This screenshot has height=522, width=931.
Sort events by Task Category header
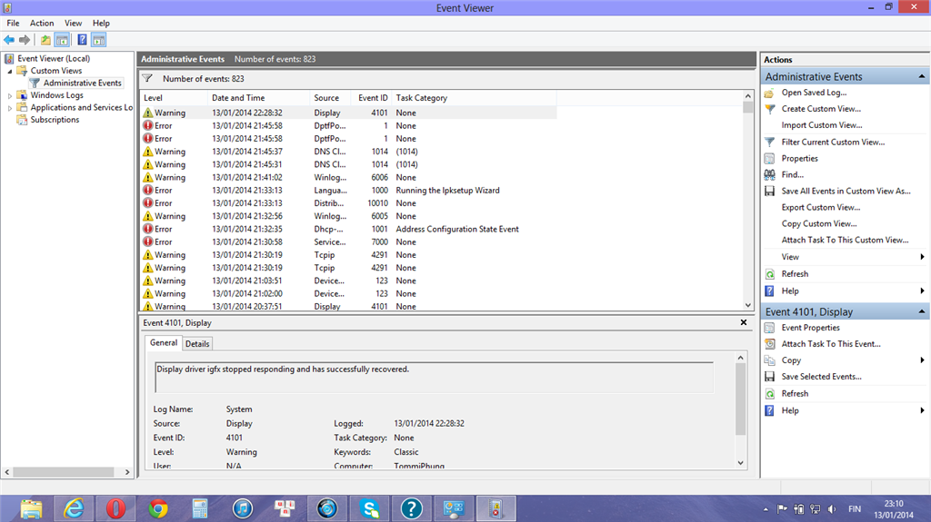click(475, 98)
